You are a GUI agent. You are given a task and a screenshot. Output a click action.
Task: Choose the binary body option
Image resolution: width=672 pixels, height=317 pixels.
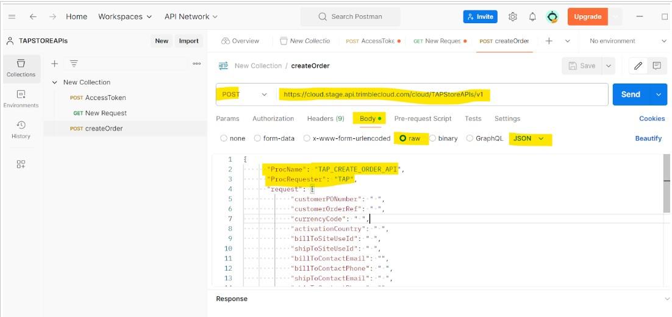tap(432, 138)
